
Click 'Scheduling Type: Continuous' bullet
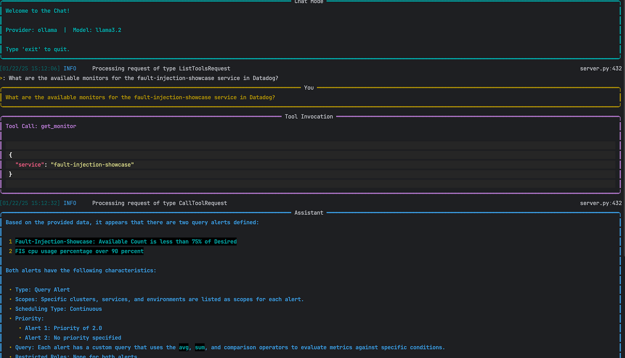(x=58, y=309)
